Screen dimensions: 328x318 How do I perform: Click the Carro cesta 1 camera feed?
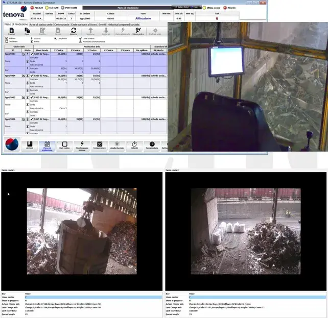[x=82, y=231]
